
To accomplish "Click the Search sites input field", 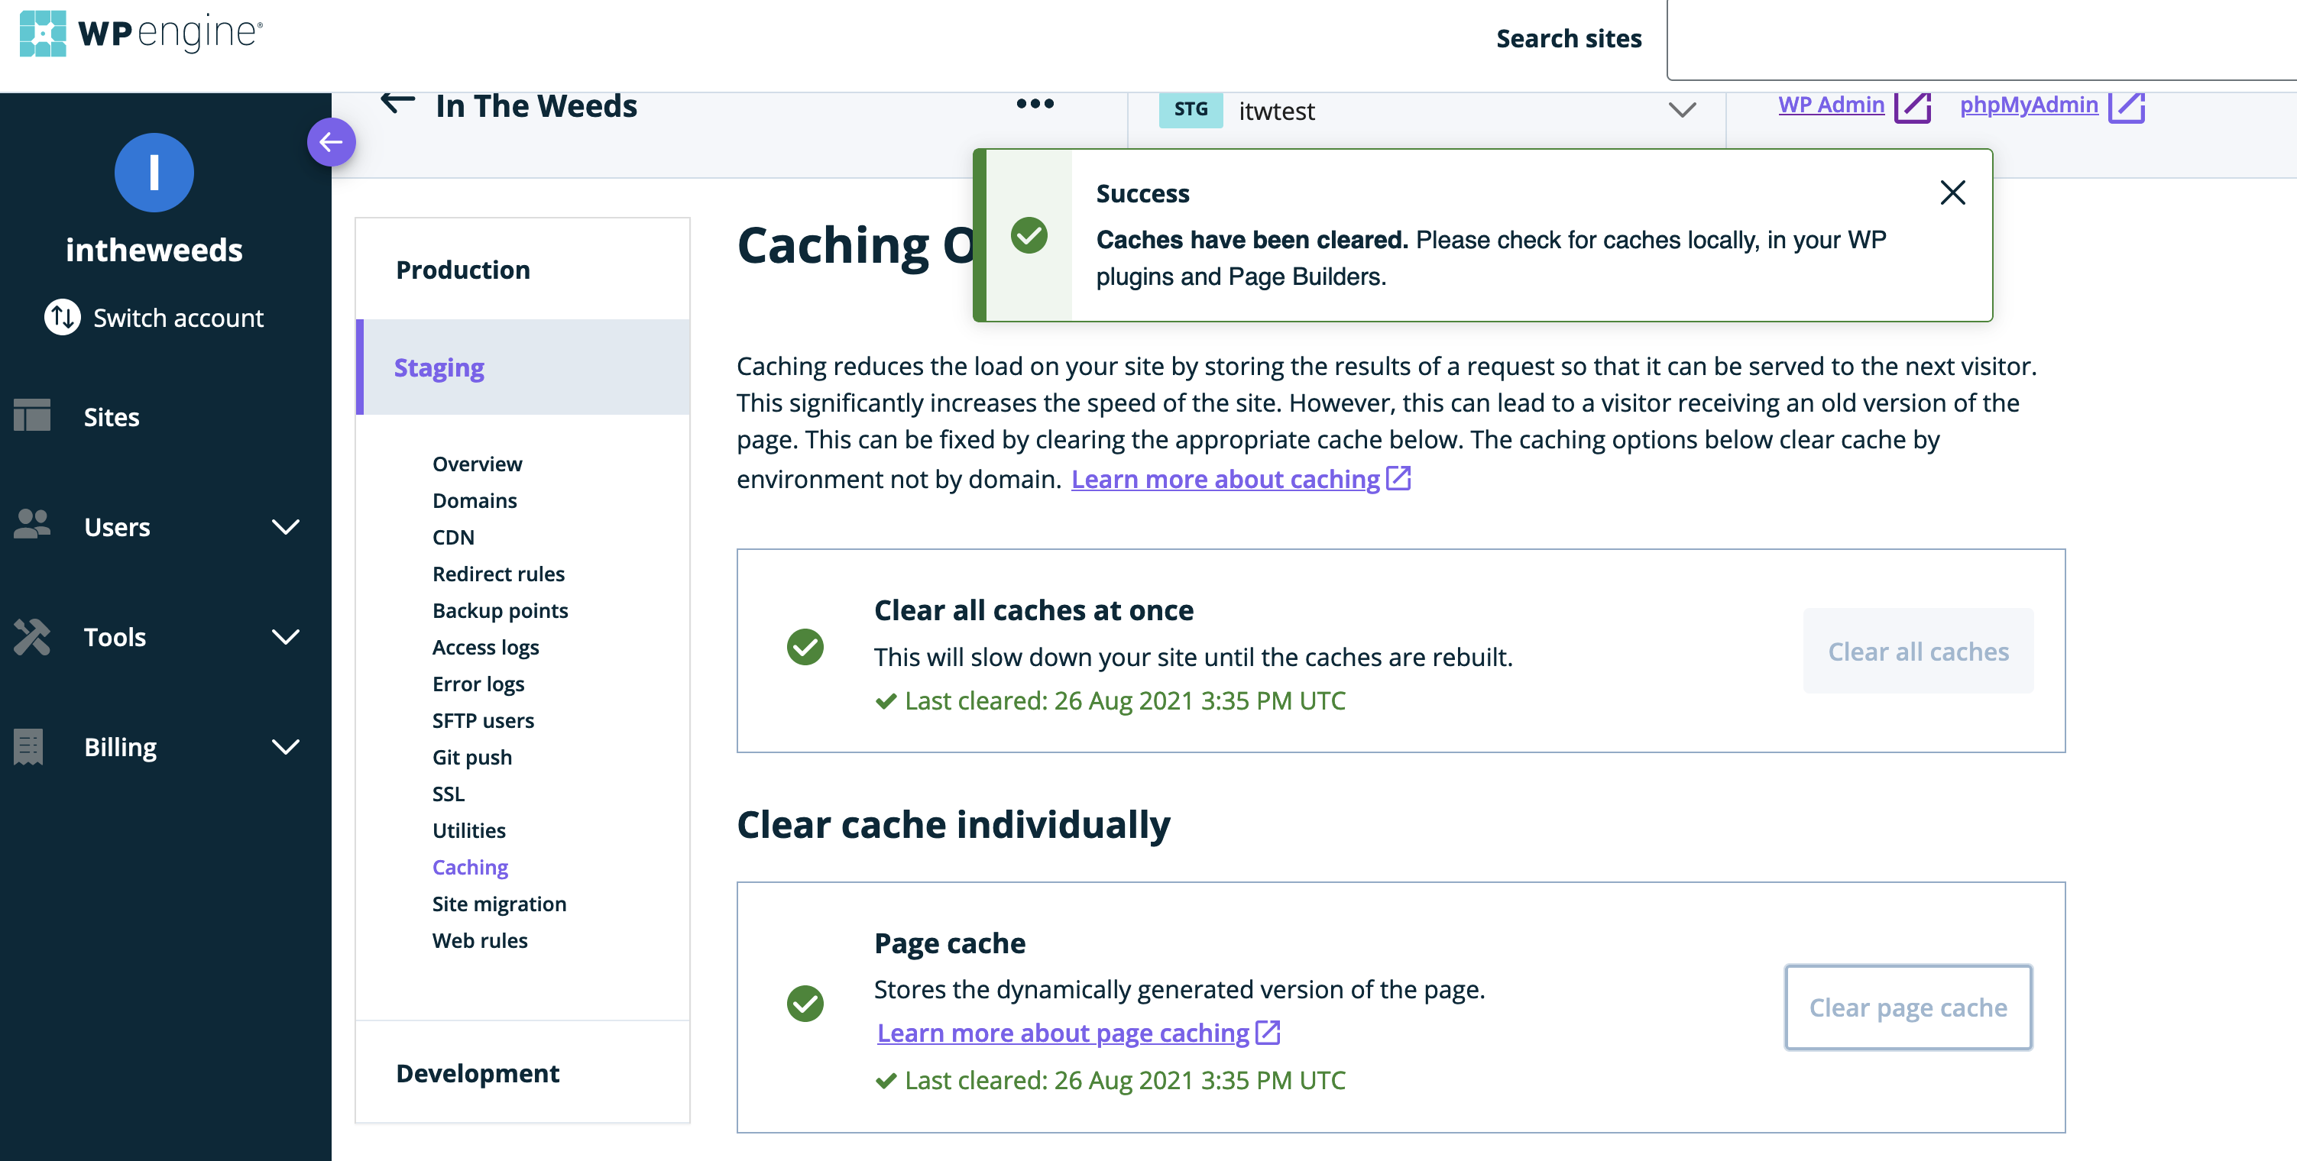I will (1980, 39).
